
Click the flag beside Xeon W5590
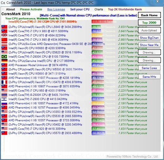tap(4, 69)
